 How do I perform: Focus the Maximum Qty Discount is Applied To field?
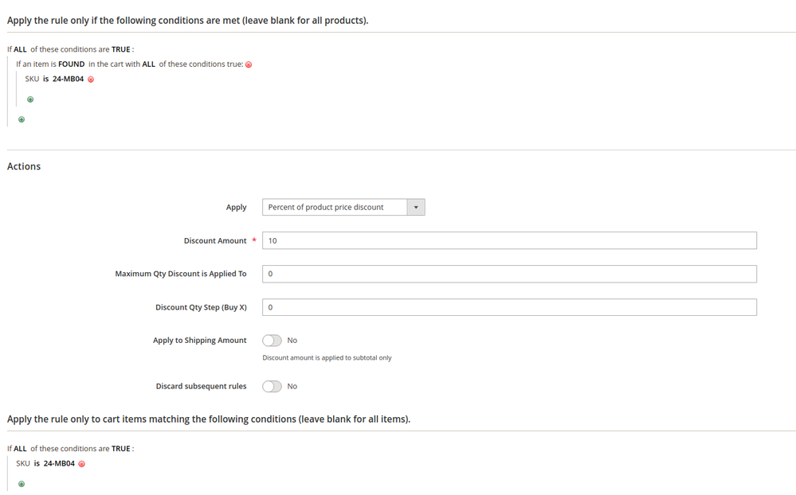pos(509,274)
